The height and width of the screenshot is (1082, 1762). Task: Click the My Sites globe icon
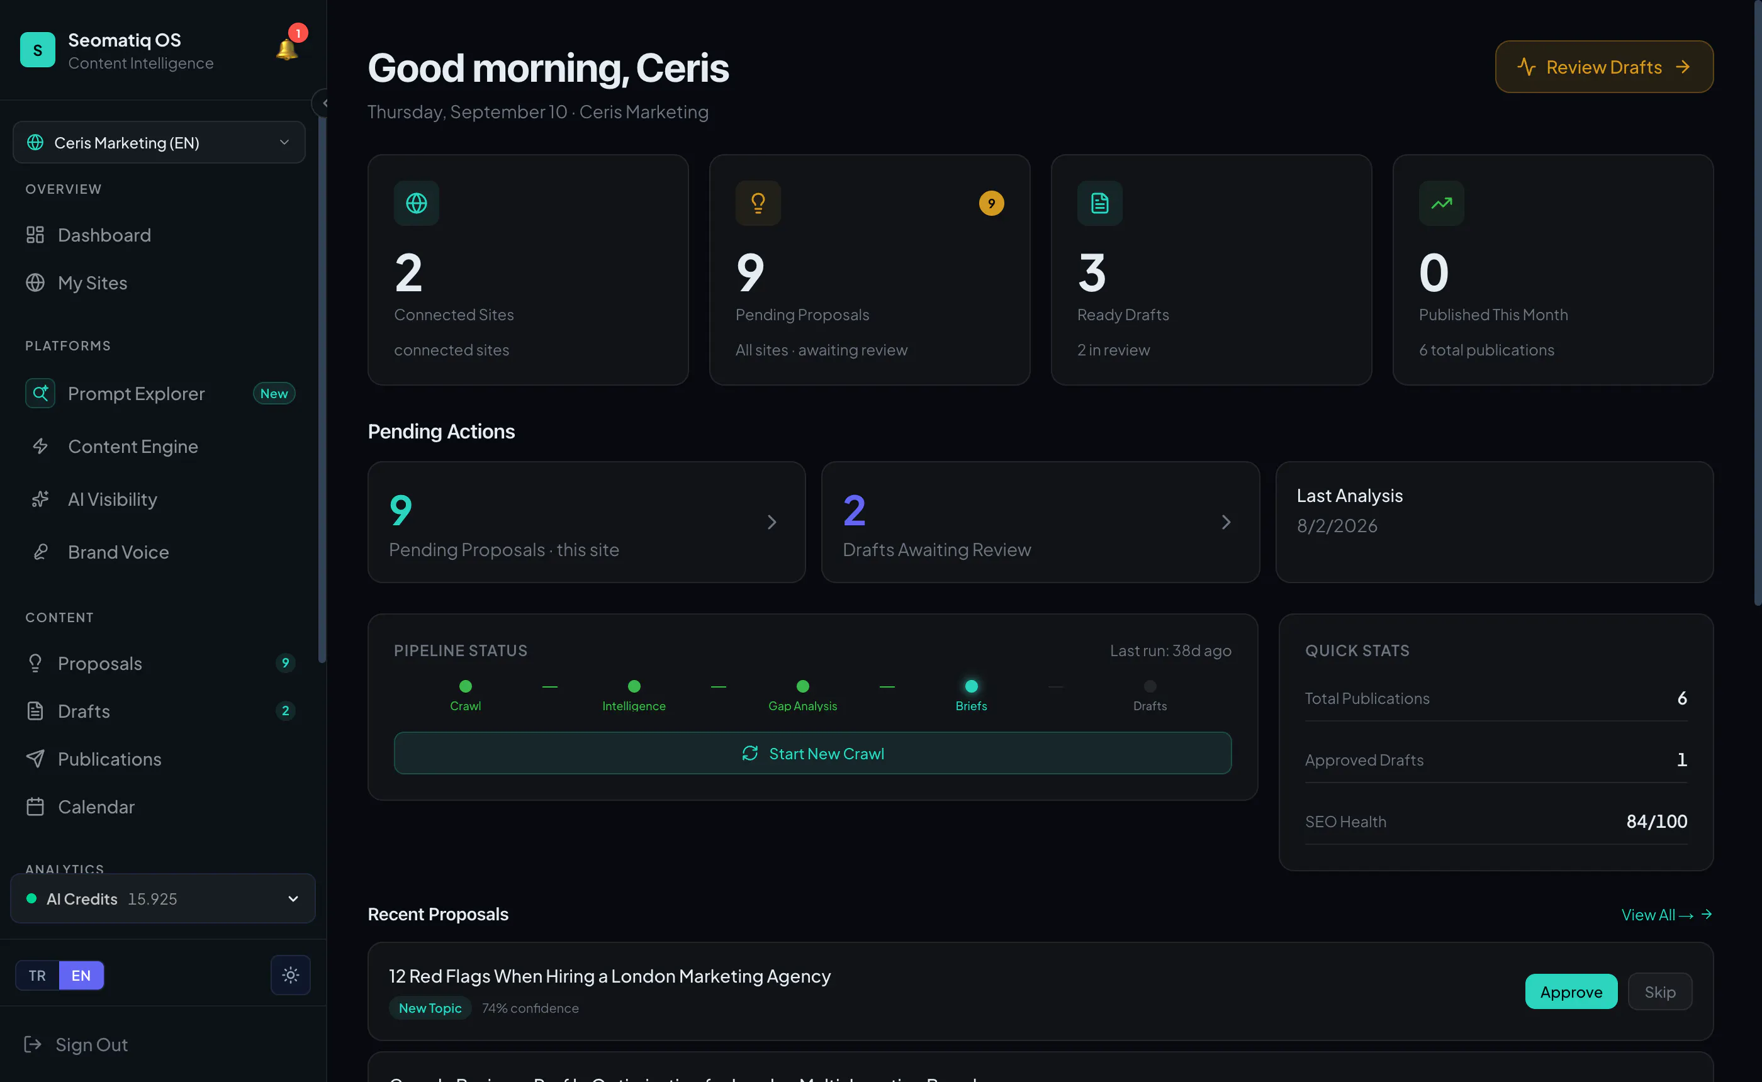(x=35, y=282)
